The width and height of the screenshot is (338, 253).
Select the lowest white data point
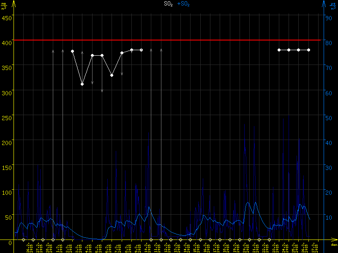pyautogui.click(x=82, y=84)
